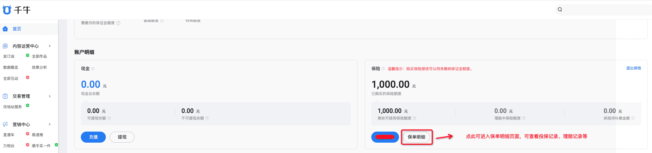652x153 pixels.
Task: Expand the 内容运营中心 section arrow
Action: tap(50, 46)
